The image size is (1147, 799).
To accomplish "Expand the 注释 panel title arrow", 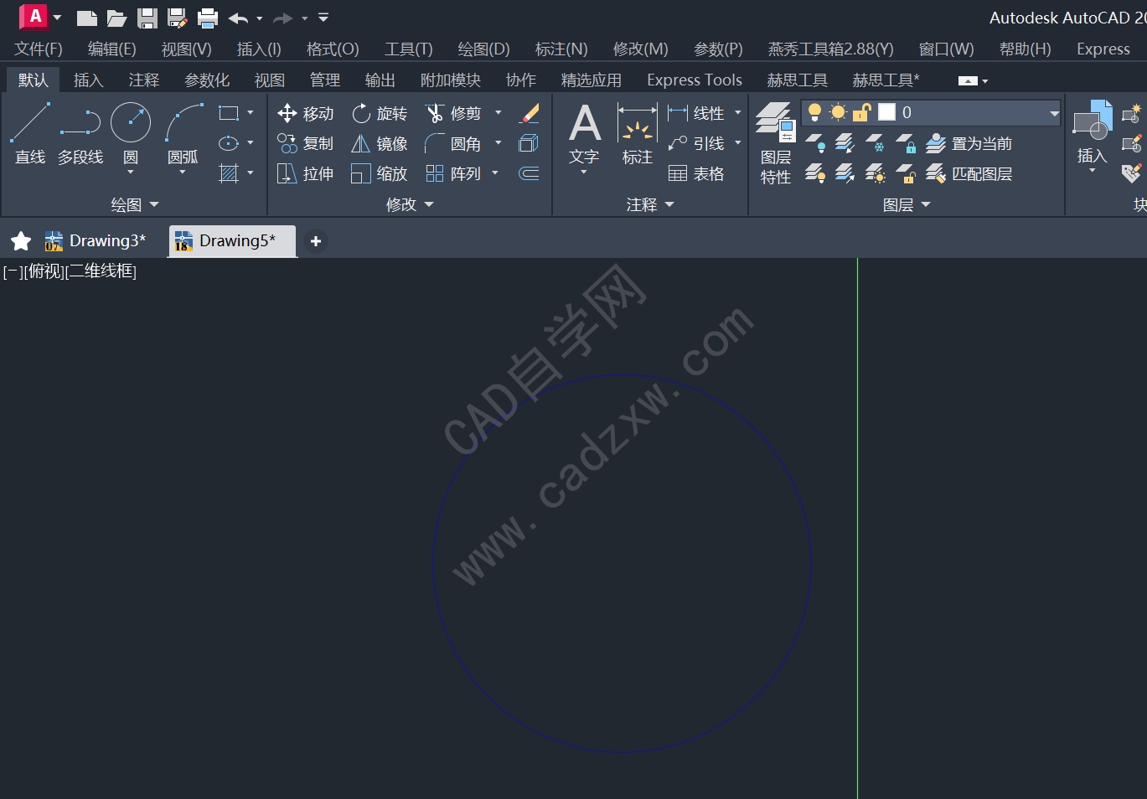I will click(669, 204).
